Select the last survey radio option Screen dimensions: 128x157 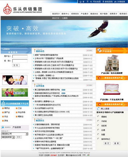click(x=98, y=139)
